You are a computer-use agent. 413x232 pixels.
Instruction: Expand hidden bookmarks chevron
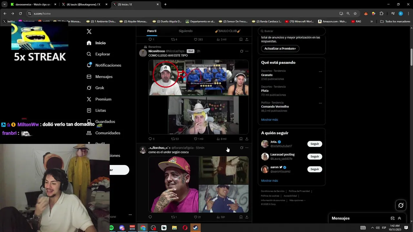(371, 22)
